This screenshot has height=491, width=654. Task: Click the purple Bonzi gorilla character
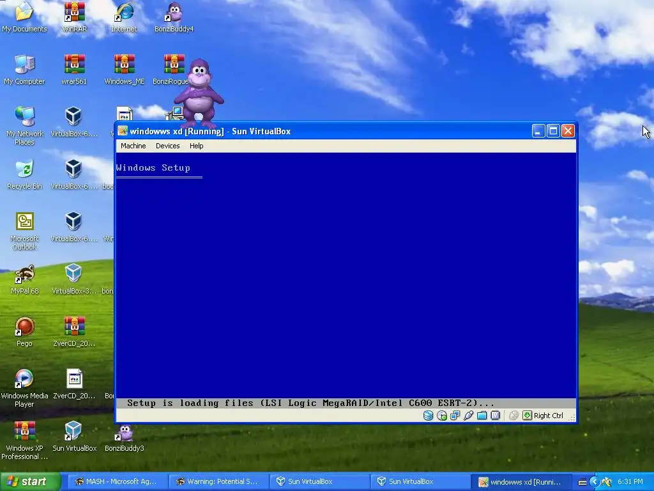tap(199, 93)
